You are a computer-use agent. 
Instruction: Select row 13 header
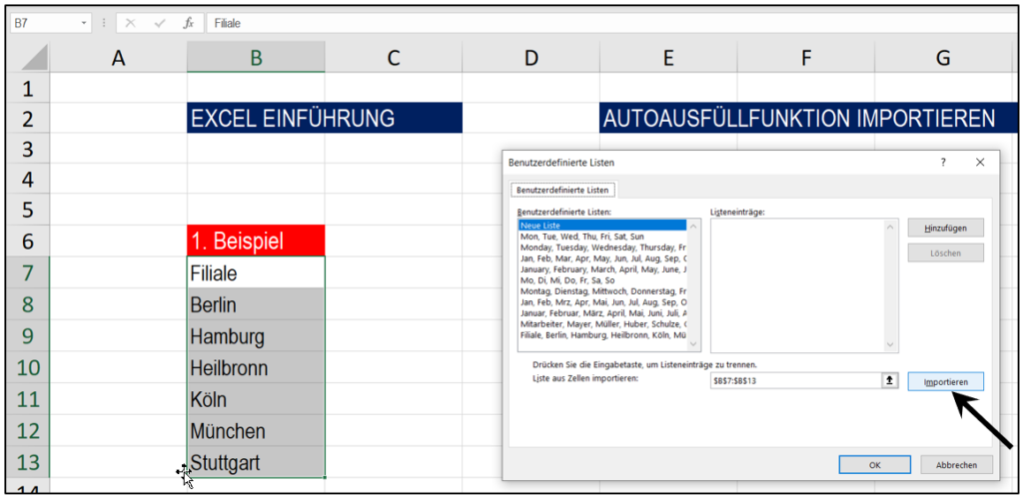(27, 463)
